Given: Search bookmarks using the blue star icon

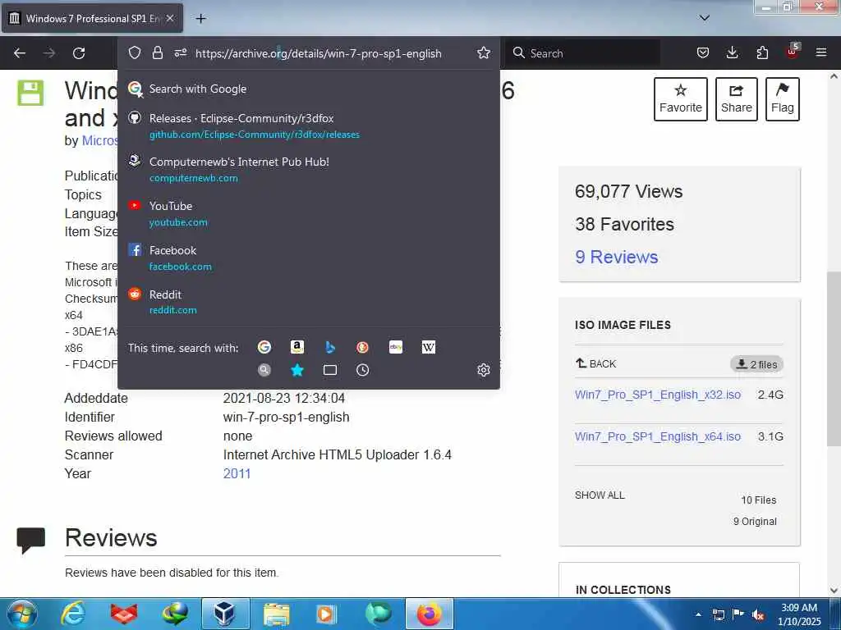Looking at the screenshot, I should coord(297,370).
